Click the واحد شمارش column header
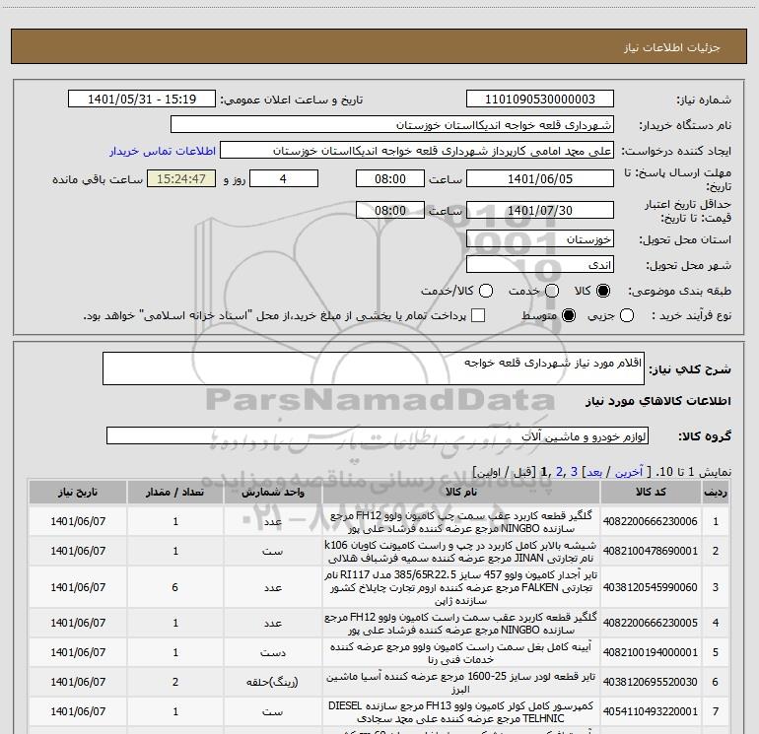This screenshot has height=734, width=759. (x=273, y=492)
